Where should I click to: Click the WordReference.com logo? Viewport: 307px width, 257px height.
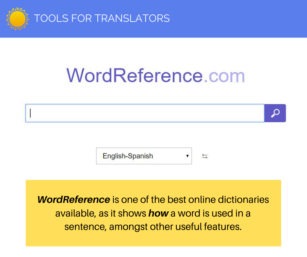156,75
